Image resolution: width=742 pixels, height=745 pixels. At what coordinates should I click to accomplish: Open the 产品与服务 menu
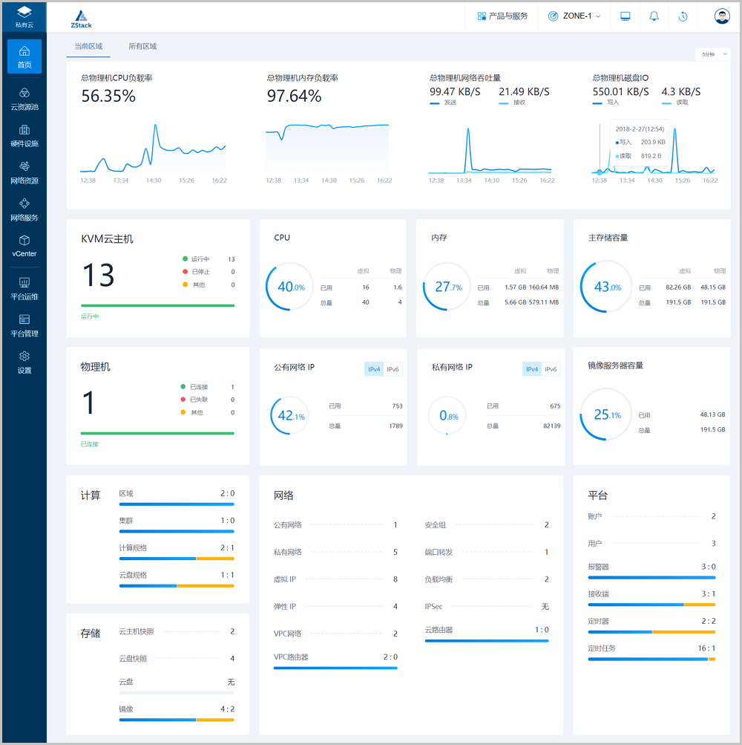pos(502,16)
